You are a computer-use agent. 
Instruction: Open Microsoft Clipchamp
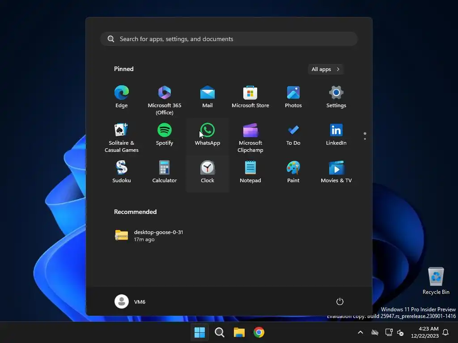[x=250, y=138]
